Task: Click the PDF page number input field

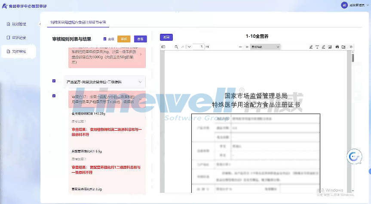Action: click(199, 47)
